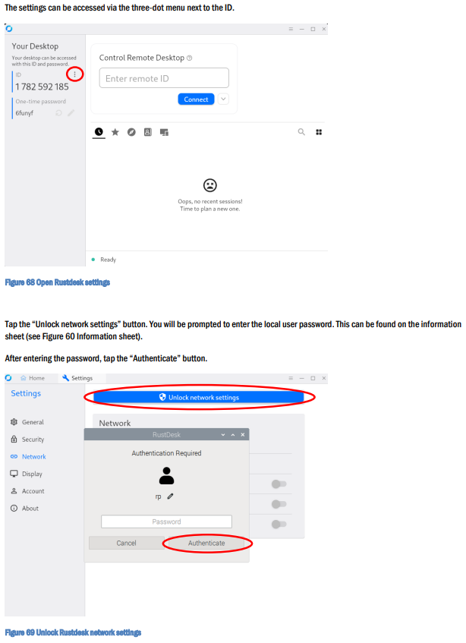Open the address book tab icon
Screen dimensions: 466x643
tap(148, 132)
